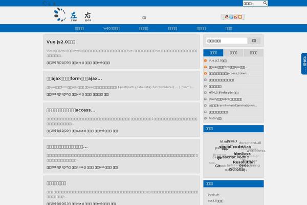Open sidebar transitionend animationend list link
Screen dimensions: 307x205
[233, 106]
